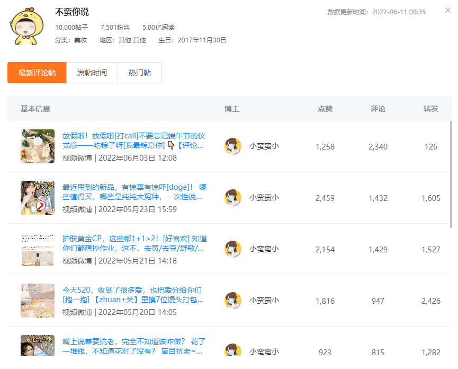Click 小蛮蛮小's avatar in the bottom row
This screenshot has width=458, height=369.
point(233,350)
